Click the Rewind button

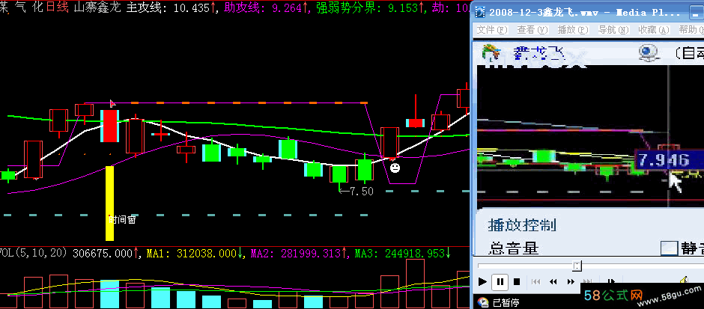coord(553,282)
